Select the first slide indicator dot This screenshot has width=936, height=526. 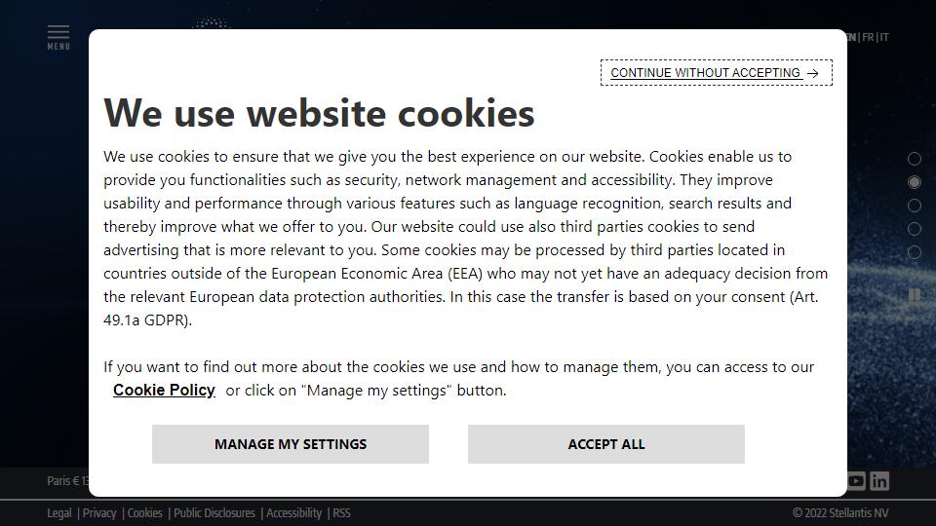pos(915,159)
